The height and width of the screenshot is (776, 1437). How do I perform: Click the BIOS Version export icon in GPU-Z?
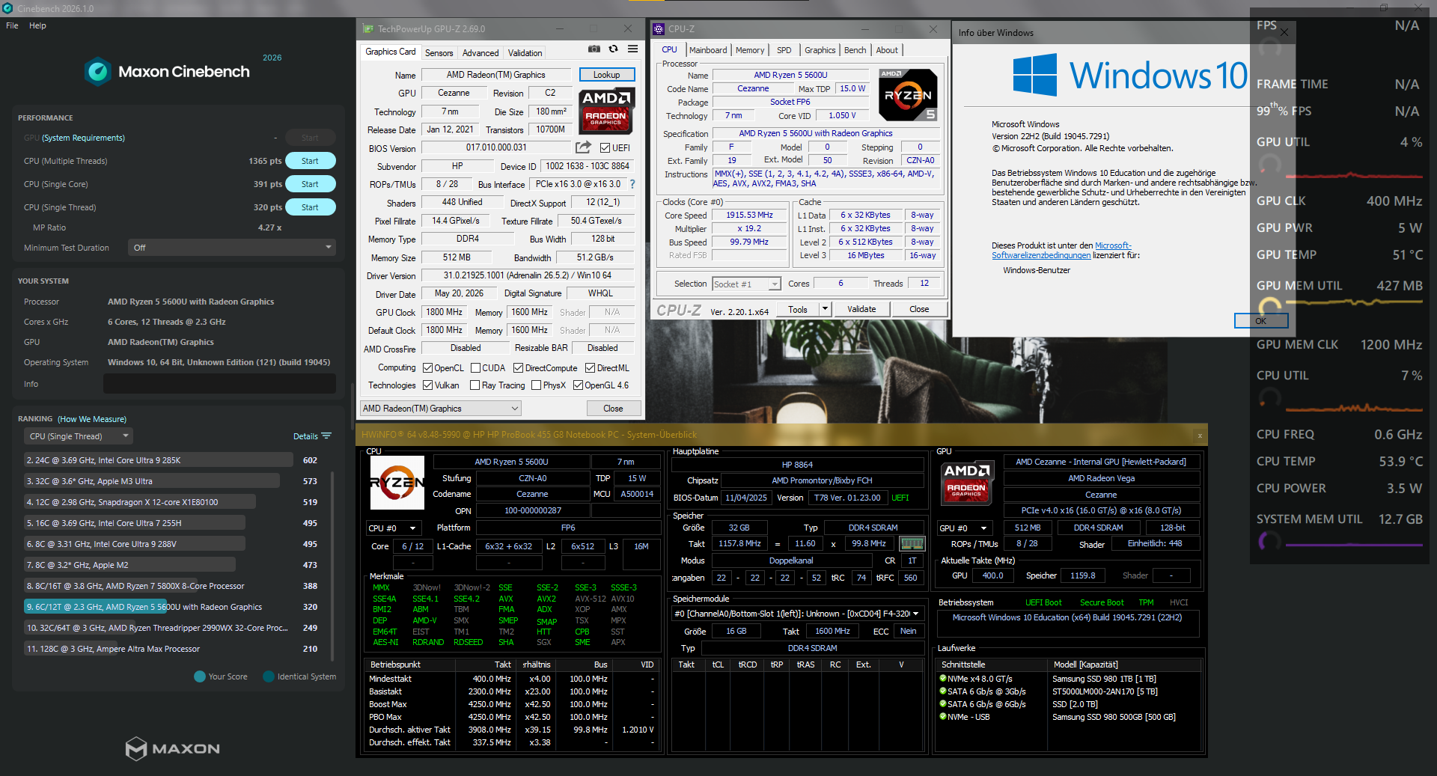click(584, 147)
